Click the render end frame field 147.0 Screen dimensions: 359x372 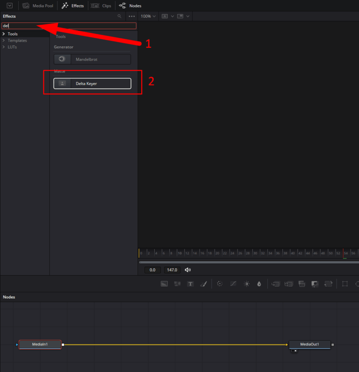pyautogui.click(x=172, y=270)
